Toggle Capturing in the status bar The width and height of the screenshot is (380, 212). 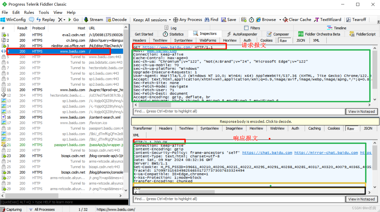[11, 209]
